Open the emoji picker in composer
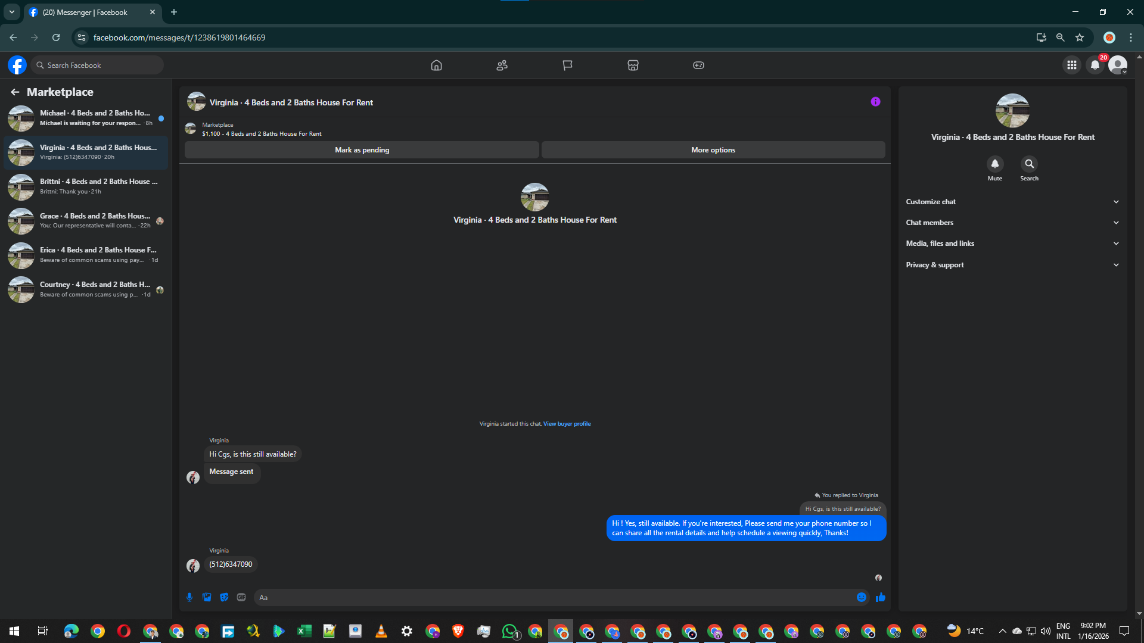Viewport: 1144px width, 643px height. pyautogui.click(x=862, y=597)
